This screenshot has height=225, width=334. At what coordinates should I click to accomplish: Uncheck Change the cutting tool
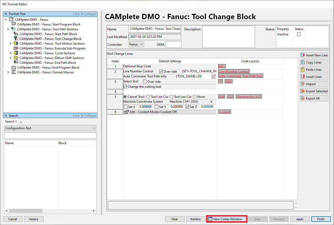[125, 86]
